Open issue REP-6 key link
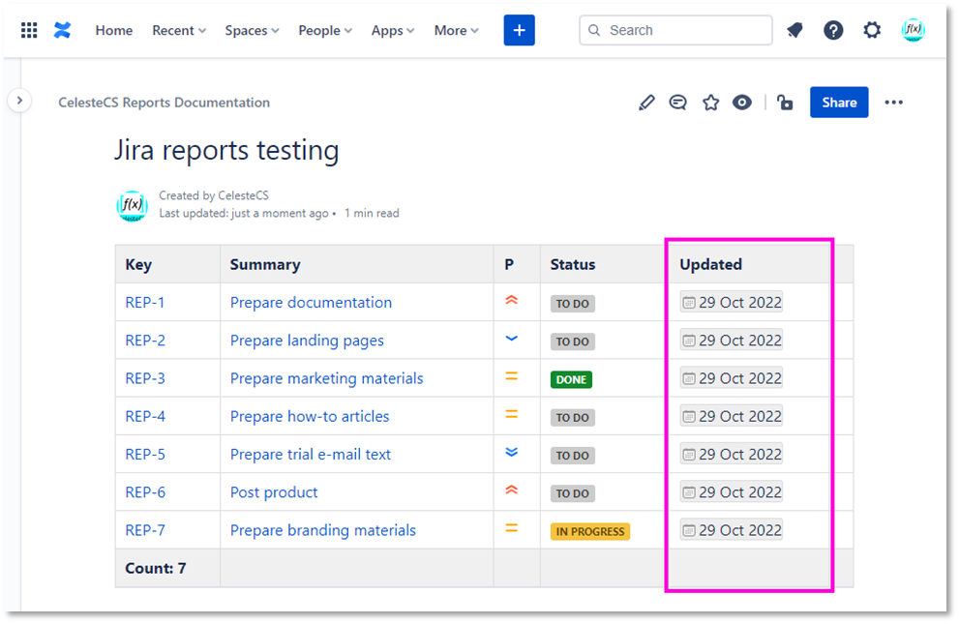The height and width of the screenshot is (624, 959). coord(145,492)
